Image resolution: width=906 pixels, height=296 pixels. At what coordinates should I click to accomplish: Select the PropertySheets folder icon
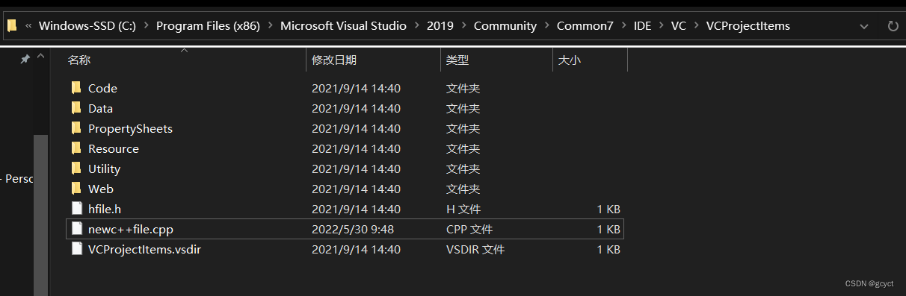coord(75,128)
